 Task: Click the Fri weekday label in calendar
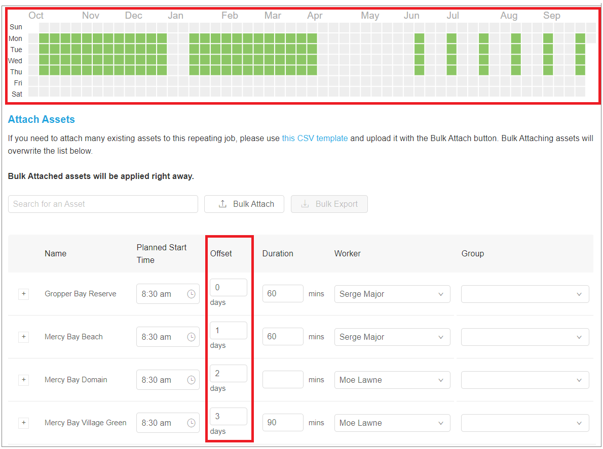click(x=18, y=83)
